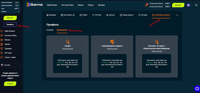Screen dimensions: 200x93
Task: Click the Russian flag icon
Action: tap(2, 65)
